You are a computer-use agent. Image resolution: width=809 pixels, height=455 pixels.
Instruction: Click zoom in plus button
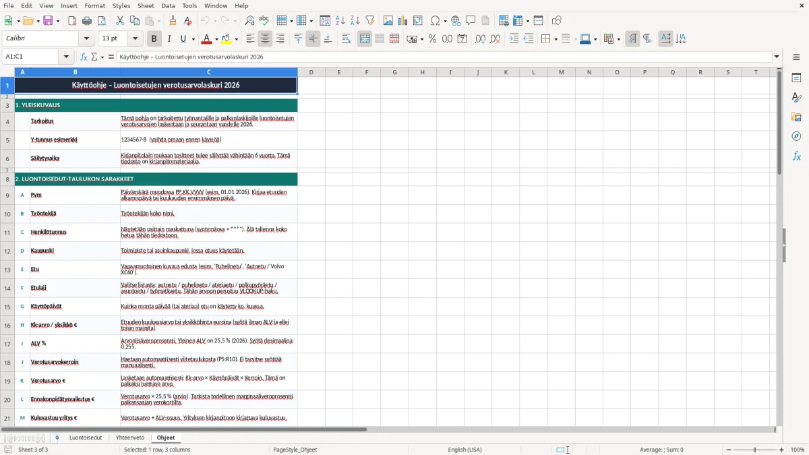[x=782, y=450]
